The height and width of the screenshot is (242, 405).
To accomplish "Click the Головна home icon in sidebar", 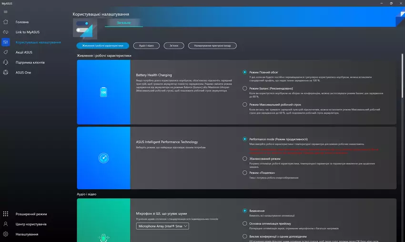I will pos(6,22).
